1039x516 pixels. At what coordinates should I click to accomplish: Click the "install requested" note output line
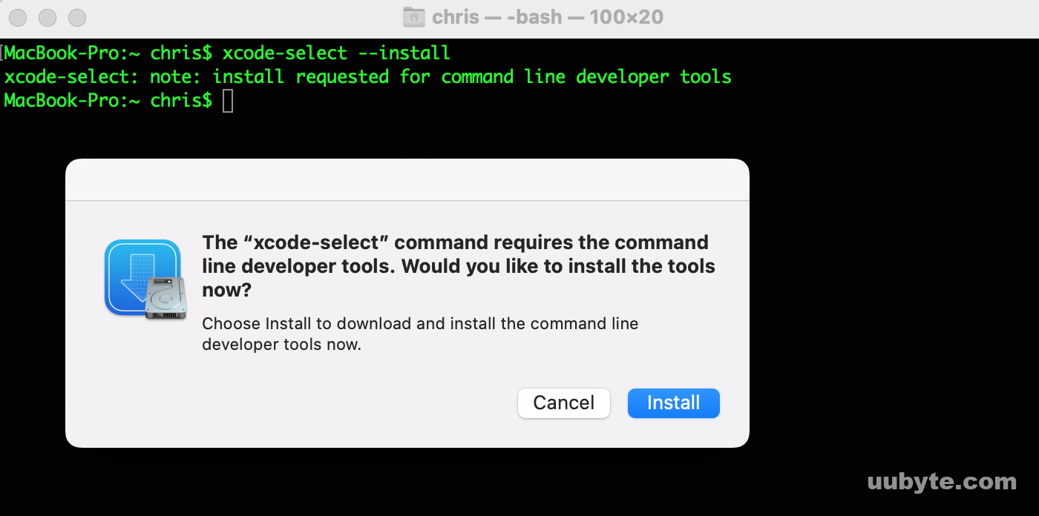coord(367,76)
